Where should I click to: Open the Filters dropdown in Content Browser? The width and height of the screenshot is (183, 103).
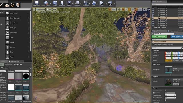(11, 71)
